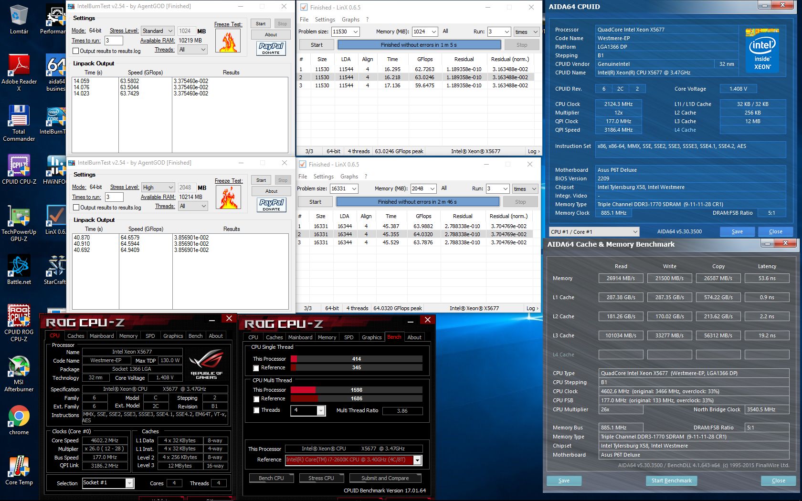The height and width of the screenshot is (501, 802).
Task: Click Log link in top LinX status bar
Action: click(x=534, y=151)
